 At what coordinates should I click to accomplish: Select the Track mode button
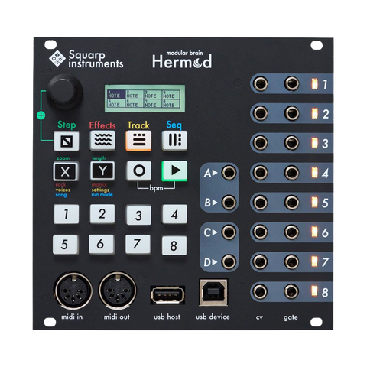[138, 141]
